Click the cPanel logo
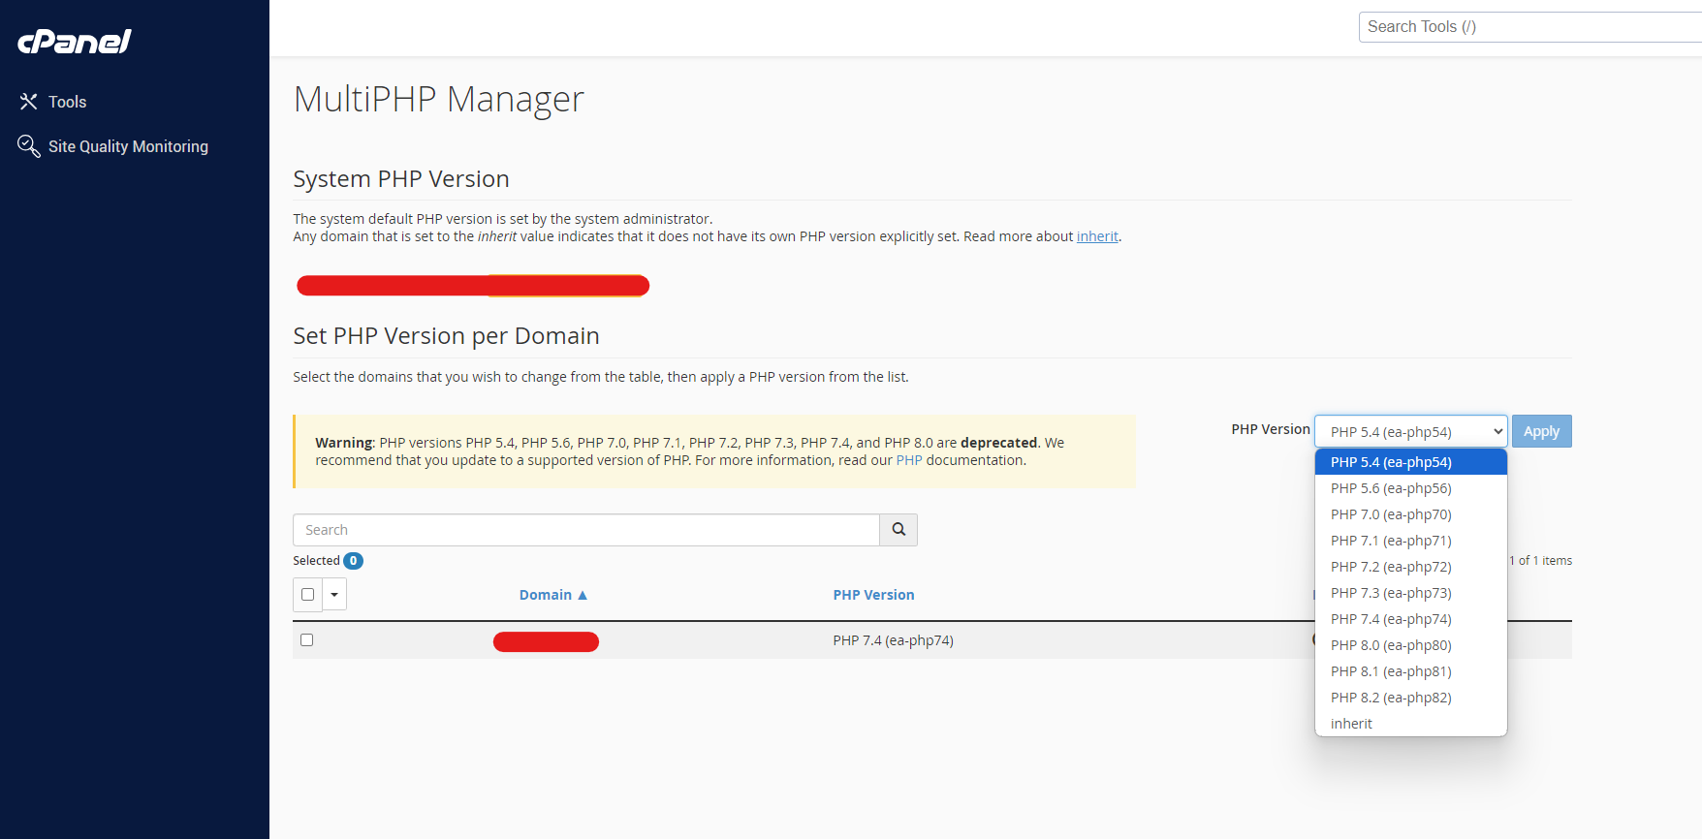Image resolution: width=1702 pixels, height=839 pixels. coord(75,42)
